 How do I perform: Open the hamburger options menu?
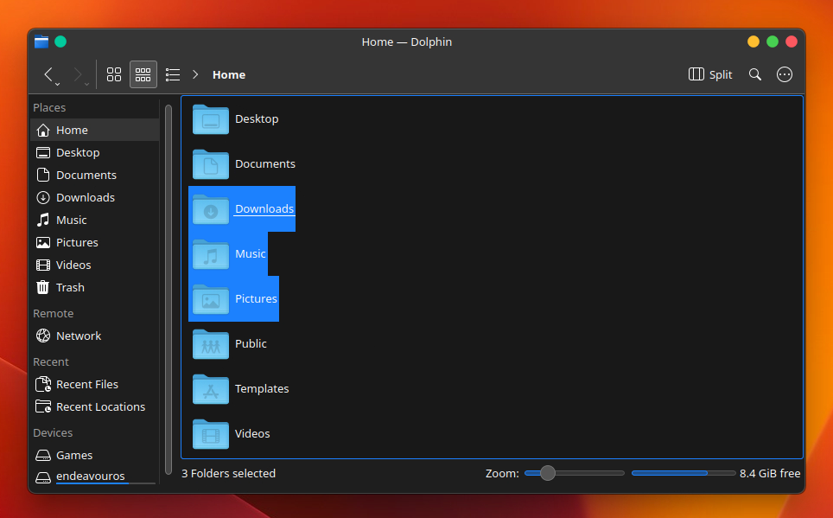[784, 74]
